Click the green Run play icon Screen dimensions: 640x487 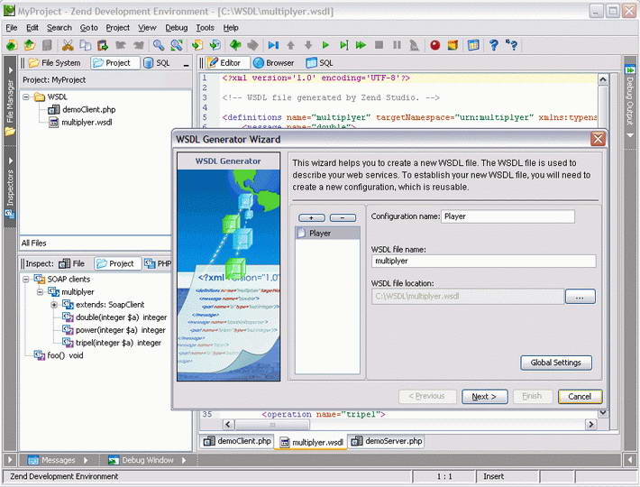tap(326, 45)
